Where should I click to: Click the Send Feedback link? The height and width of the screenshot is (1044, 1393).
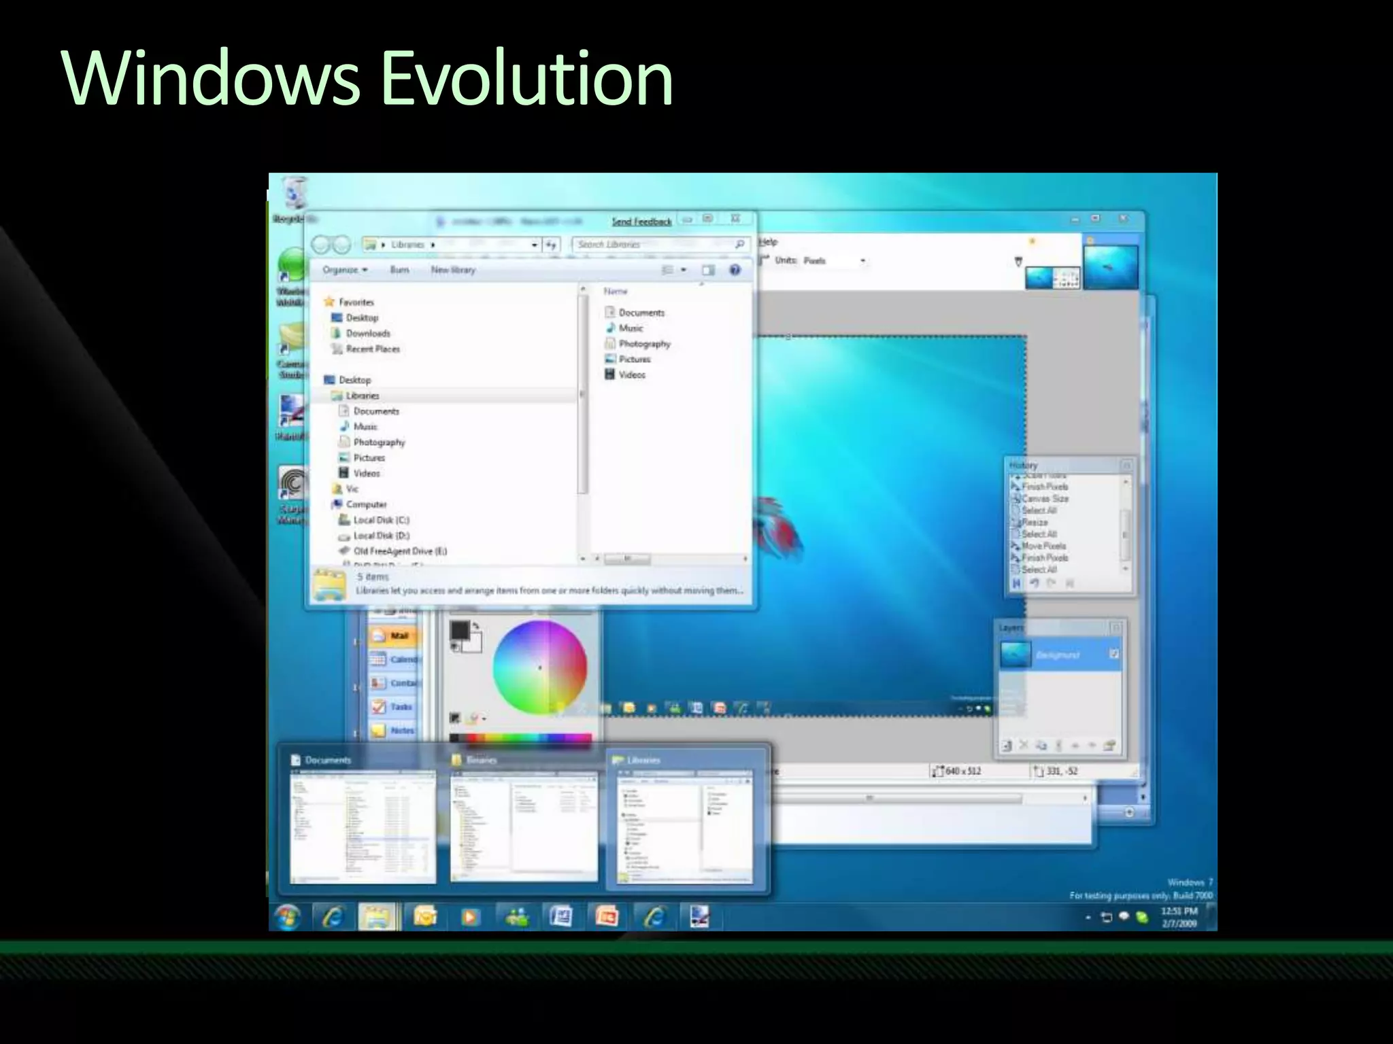pyautogui.click(x=641, y=222)
